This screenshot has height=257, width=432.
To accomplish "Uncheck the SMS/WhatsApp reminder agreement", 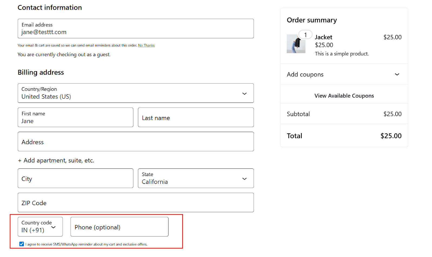I will [x=21, y=244].
